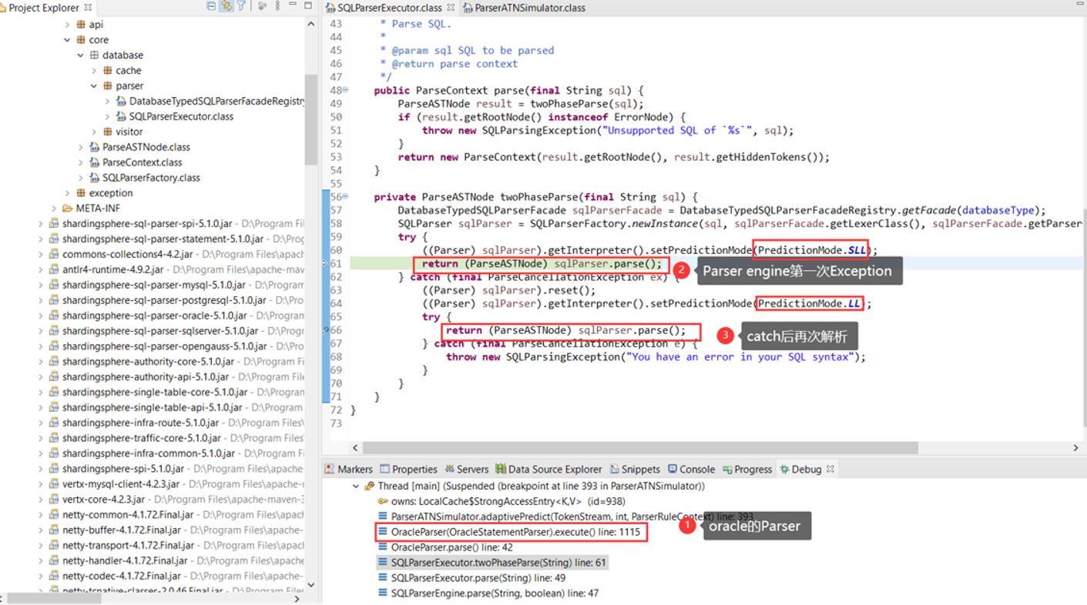
Task: Open the Data Source Explorer view
Action: coord(502,469)
